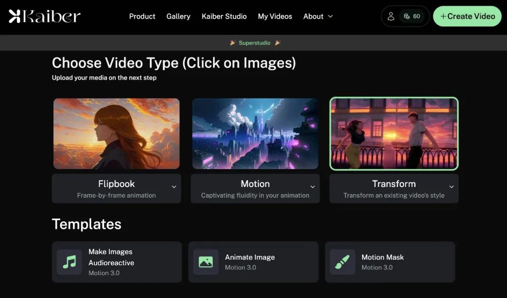Screen dimensions: 507x298
Task: Open the Product menu item
Action: point(142,16)
